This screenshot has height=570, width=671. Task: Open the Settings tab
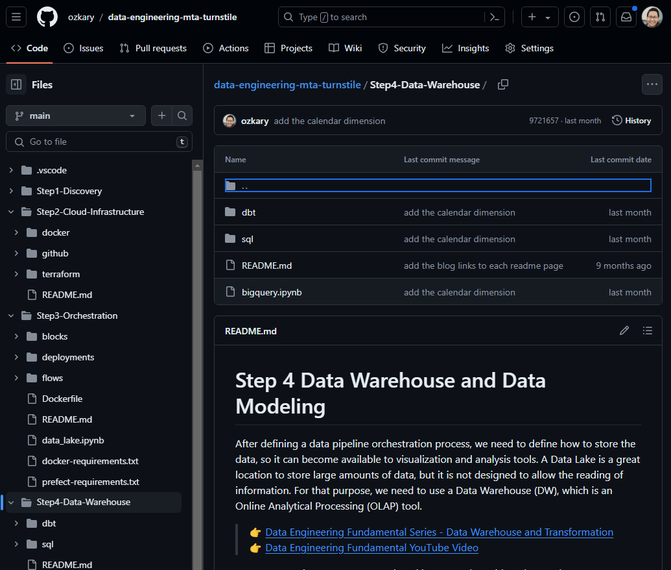click(x=530, y=48)
